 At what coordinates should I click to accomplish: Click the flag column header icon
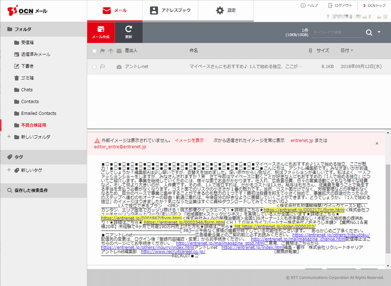click(x=102, y=51)
